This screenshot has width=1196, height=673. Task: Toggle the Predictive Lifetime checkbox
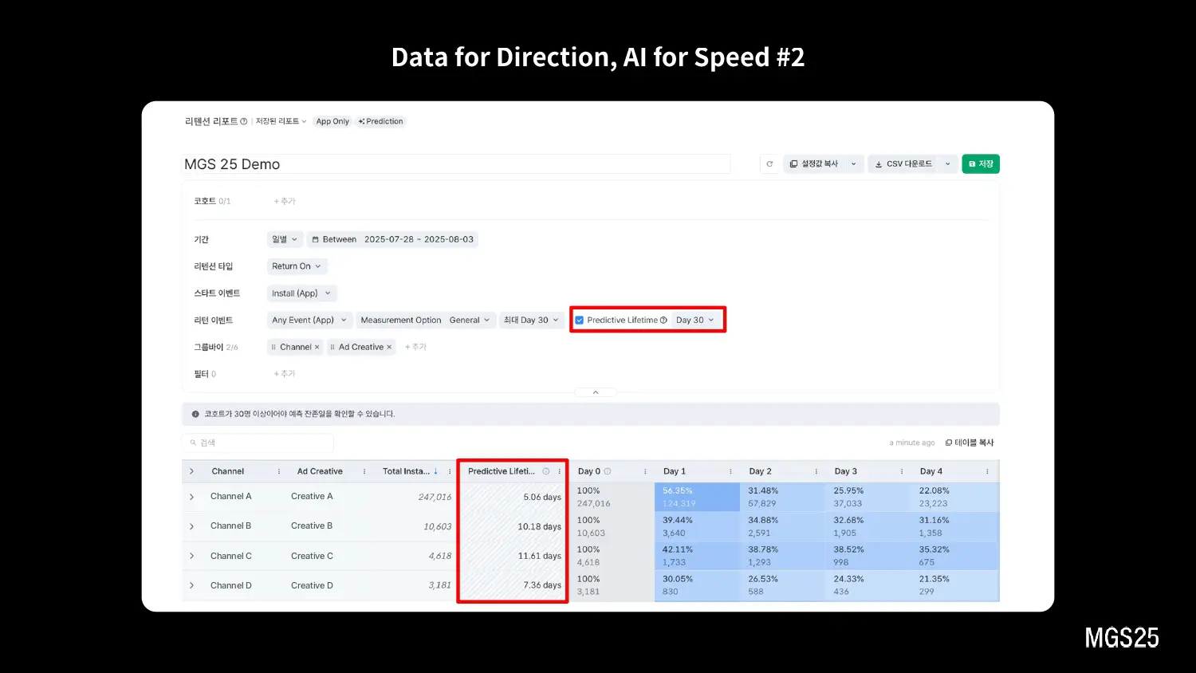point(580,321)
